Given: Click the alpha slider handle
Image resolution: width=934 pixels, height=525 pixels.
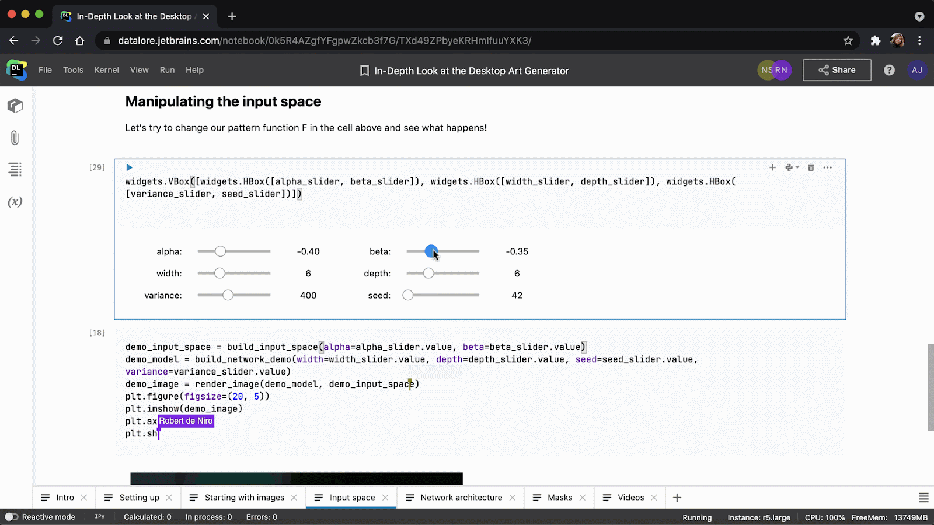Looking at the screenshot, I should 220,251.
